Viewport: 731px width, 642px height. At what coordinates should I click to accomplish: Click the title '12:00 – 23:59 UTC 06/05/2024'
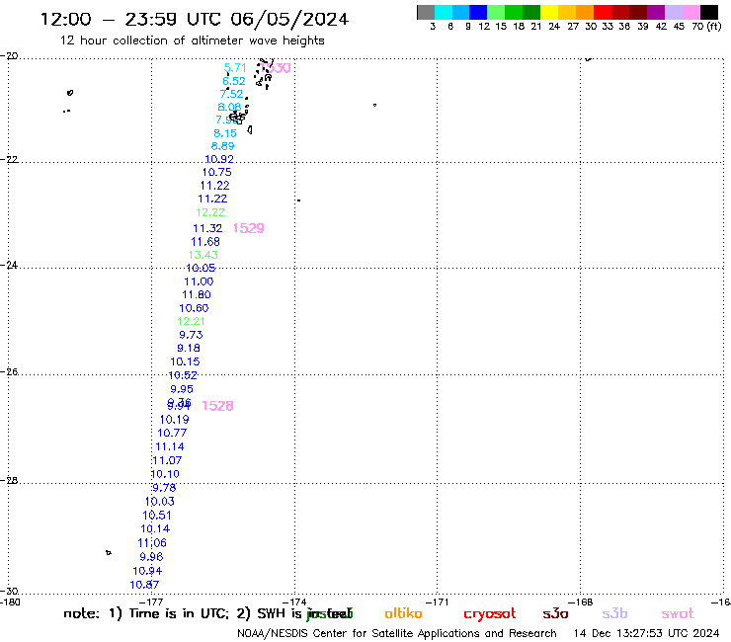[195, 19]
